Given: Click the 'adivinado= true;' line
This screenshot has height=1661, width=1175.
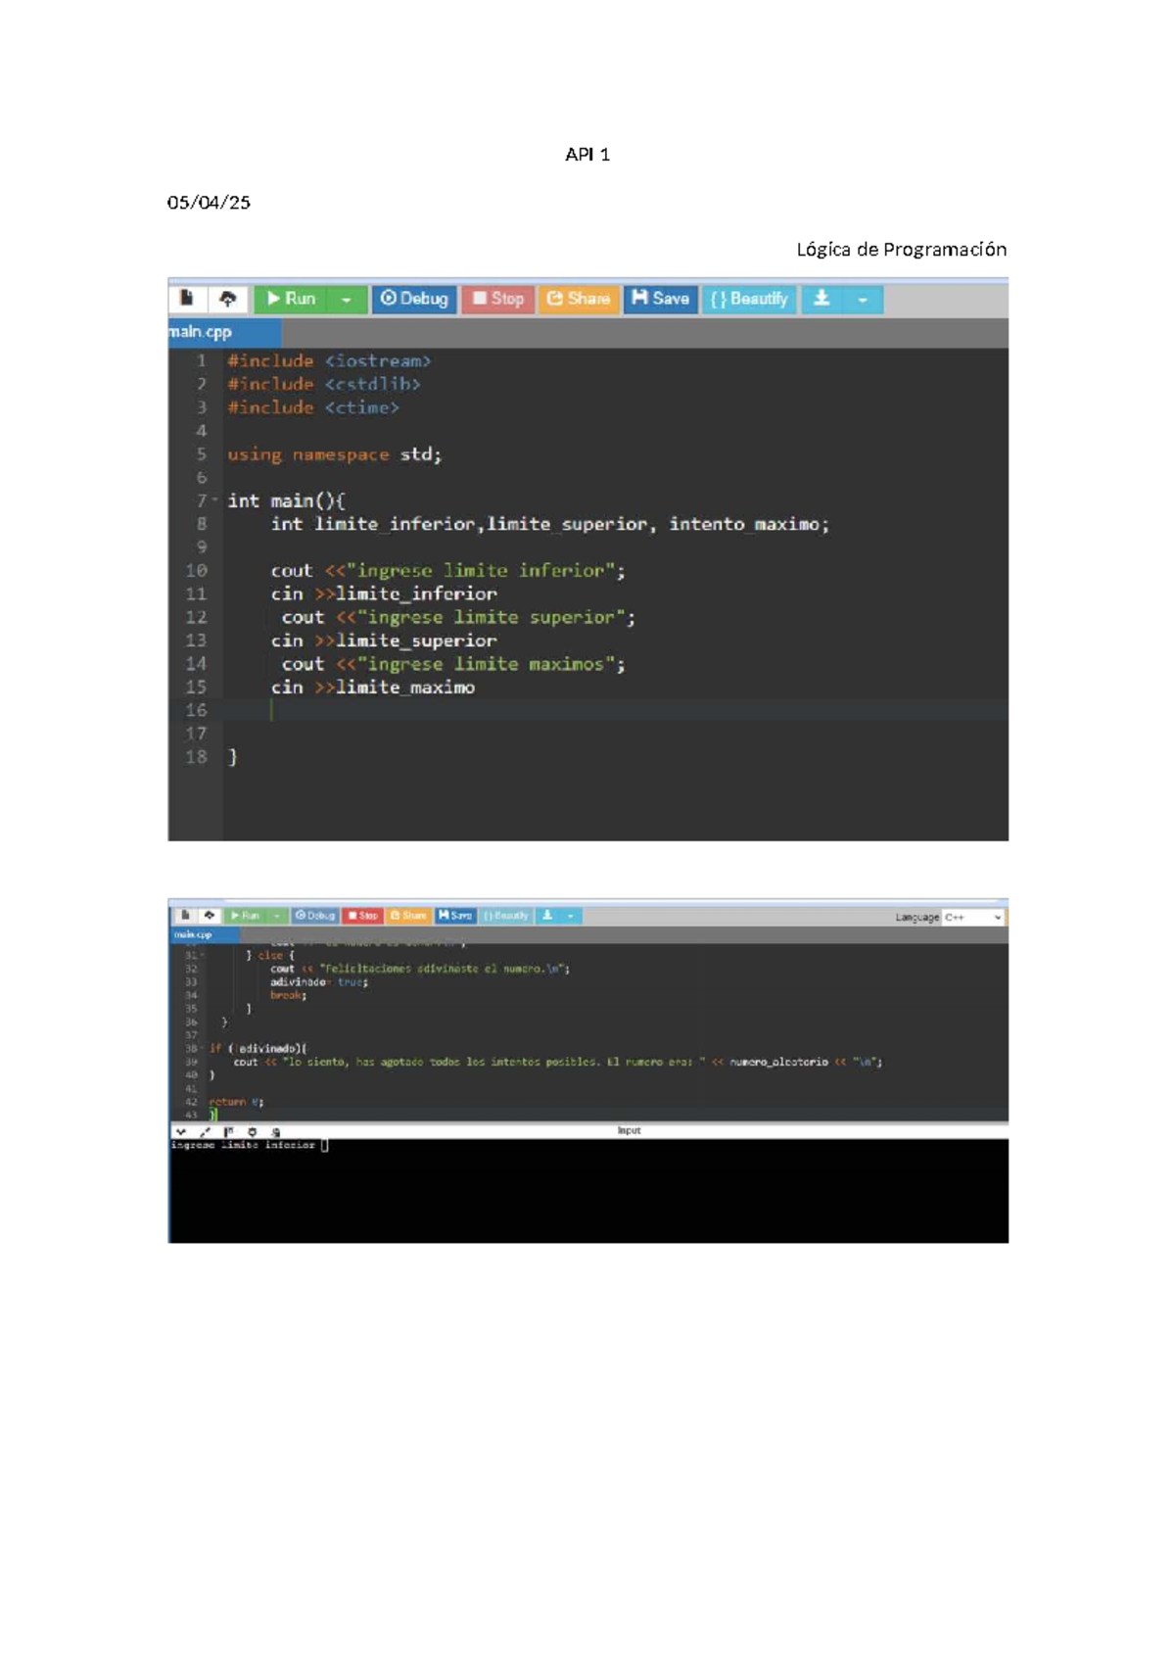Looking at the screenshot, I should [319, 982].
